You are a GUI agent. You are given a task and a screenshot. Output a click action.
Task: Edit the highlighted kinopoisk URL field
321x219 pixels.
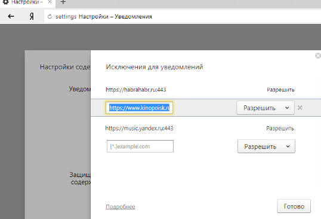point(139,108)
